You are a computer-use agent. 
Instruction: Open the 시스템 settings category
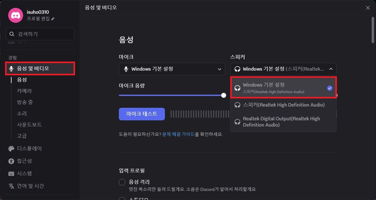point(40,173)
